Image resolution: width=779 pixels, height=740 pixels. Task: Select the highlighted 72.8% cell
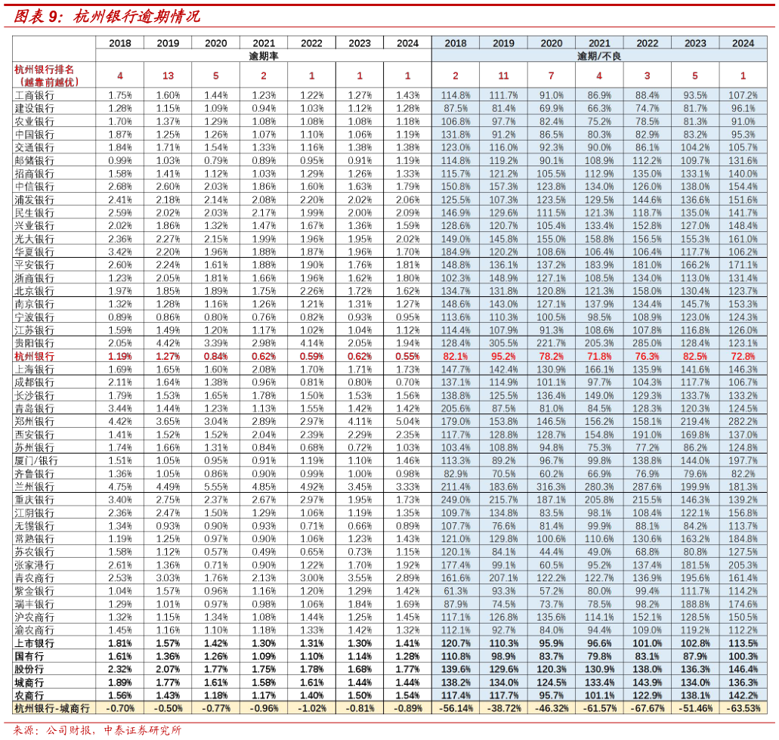click(x=743, y=356)
